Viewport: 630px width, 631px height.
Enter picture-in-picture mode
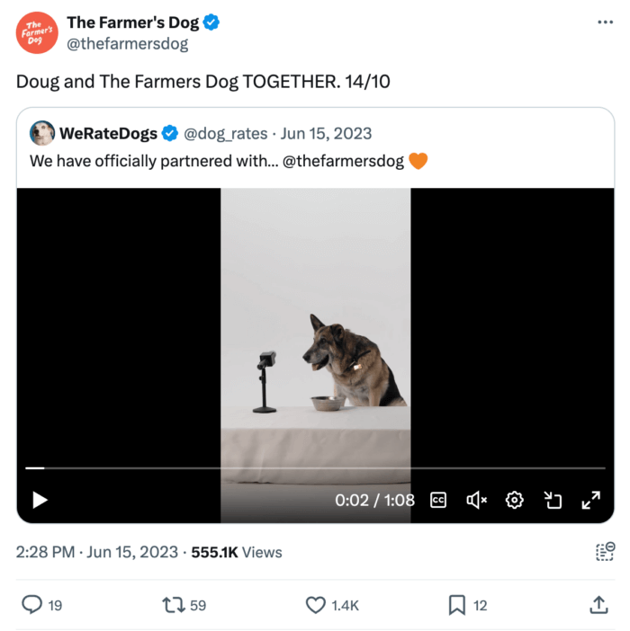(553, 500)
